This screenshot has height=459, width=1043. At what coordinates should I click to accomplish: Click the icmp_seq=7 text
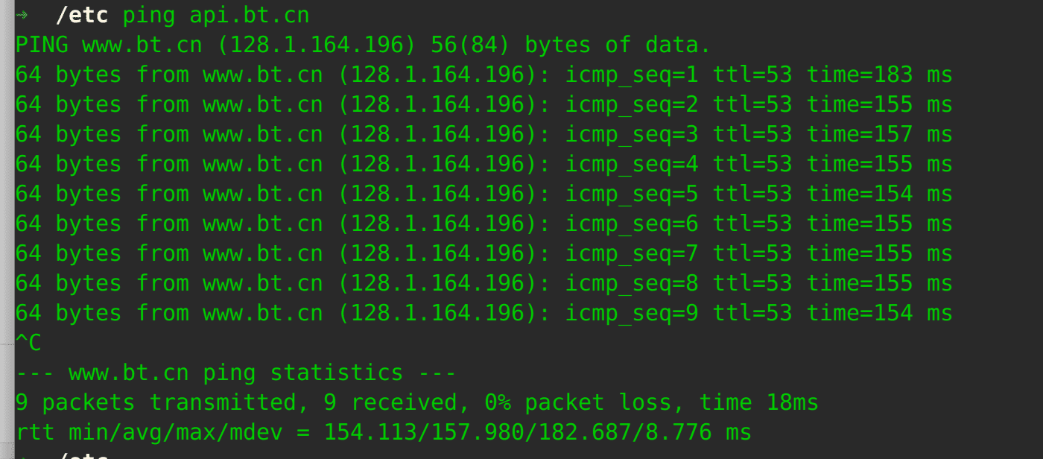point(632,253)
